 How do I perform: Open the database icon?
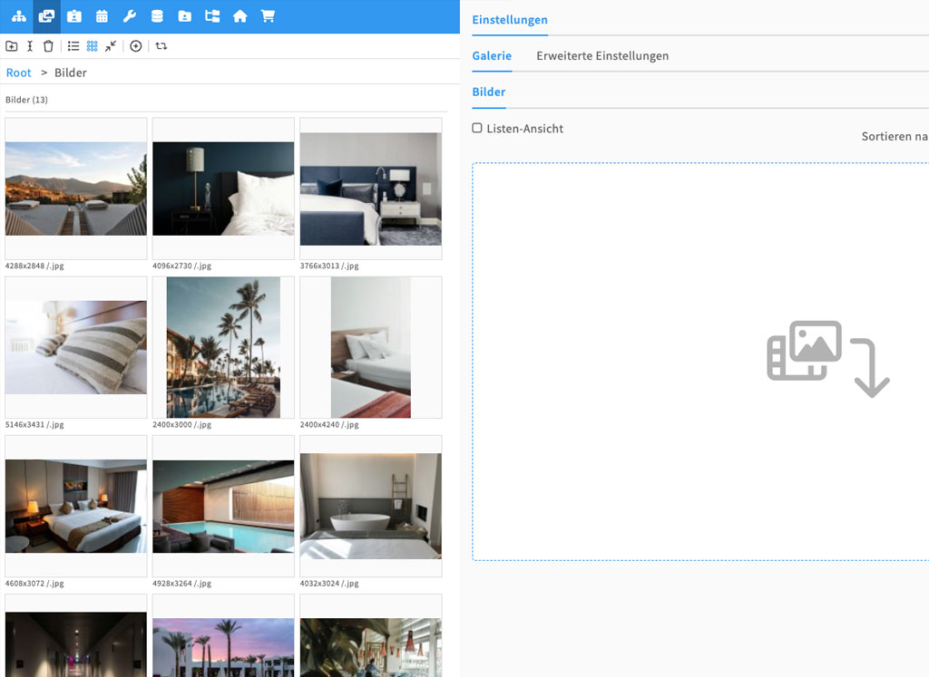(157, 16)
